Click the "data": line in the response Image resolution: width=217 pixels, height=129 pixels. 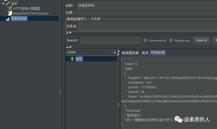[129, 69]
